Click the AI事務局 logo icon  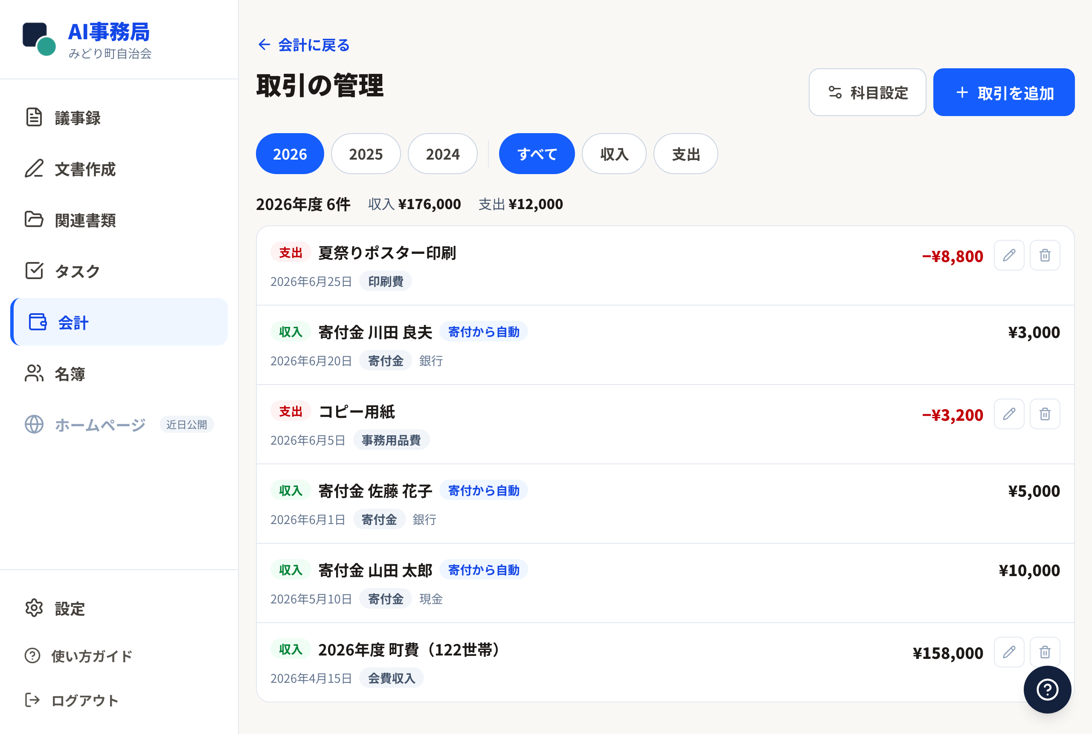(39, 39)
